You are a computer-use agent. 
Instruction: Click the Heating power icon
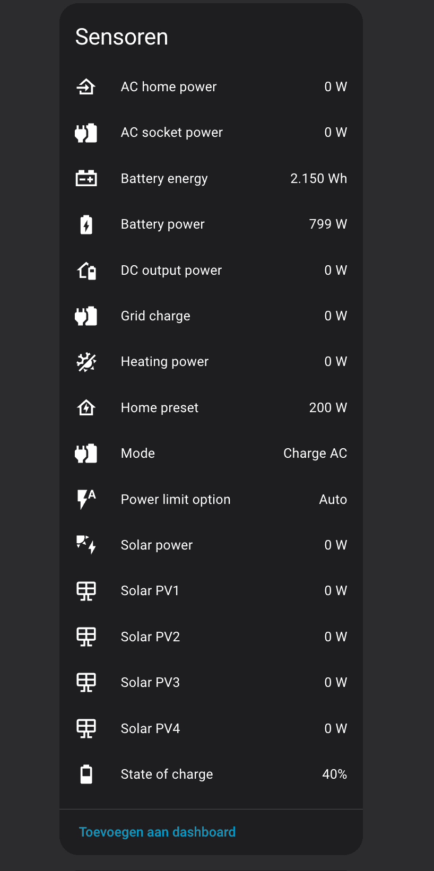click(86, 362)
